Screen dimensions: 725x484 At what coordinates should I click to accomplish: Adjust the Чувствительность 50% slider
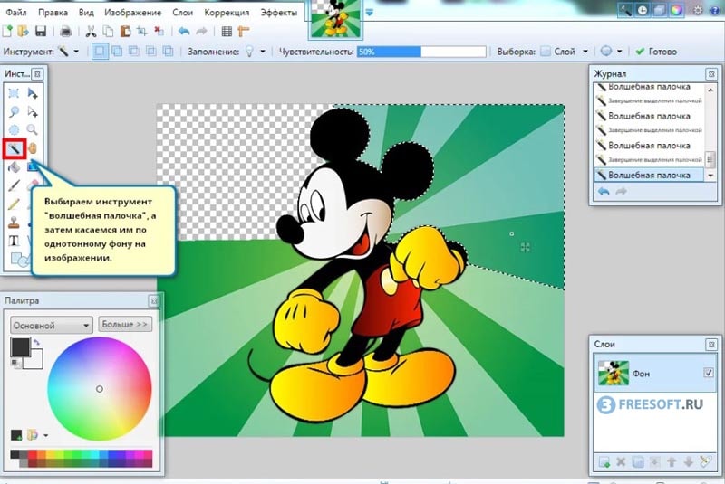point(421,52)
